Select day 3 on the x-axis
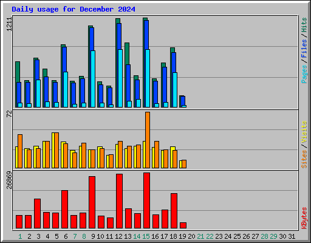Viewport: 311px width, 243px height. pyautogui.click(x=38, y=236)
